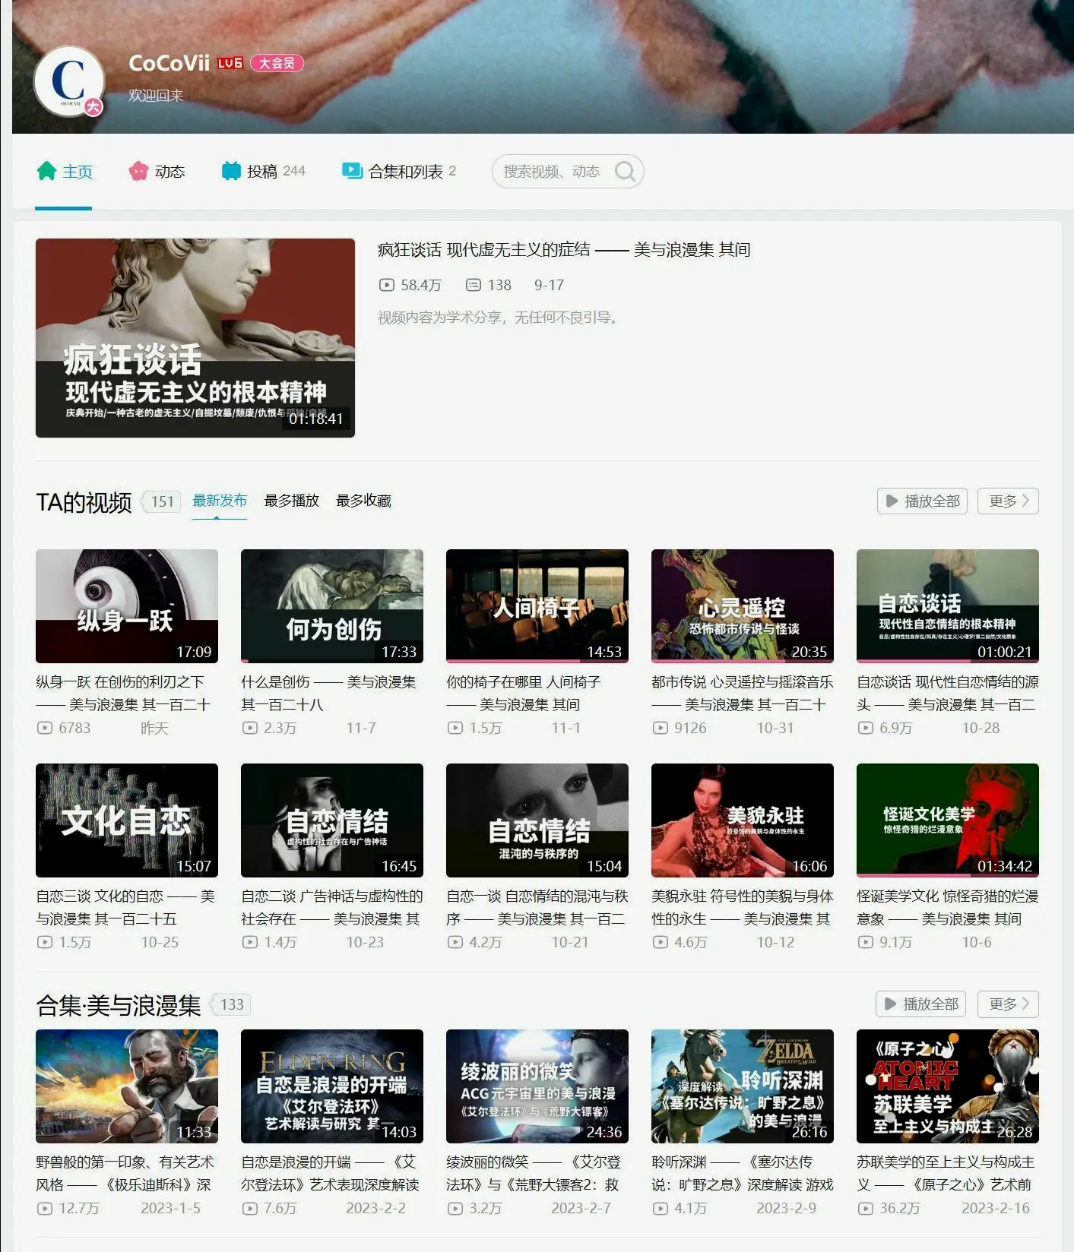
Task: Click the pink 动态 icon
Action: pyautogui.click(x=138, y=172)
